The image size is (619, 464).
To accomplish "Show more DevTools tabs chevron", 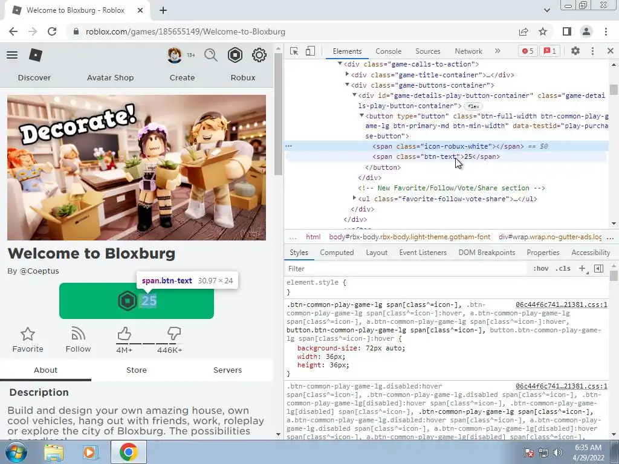I will [497, 51].
